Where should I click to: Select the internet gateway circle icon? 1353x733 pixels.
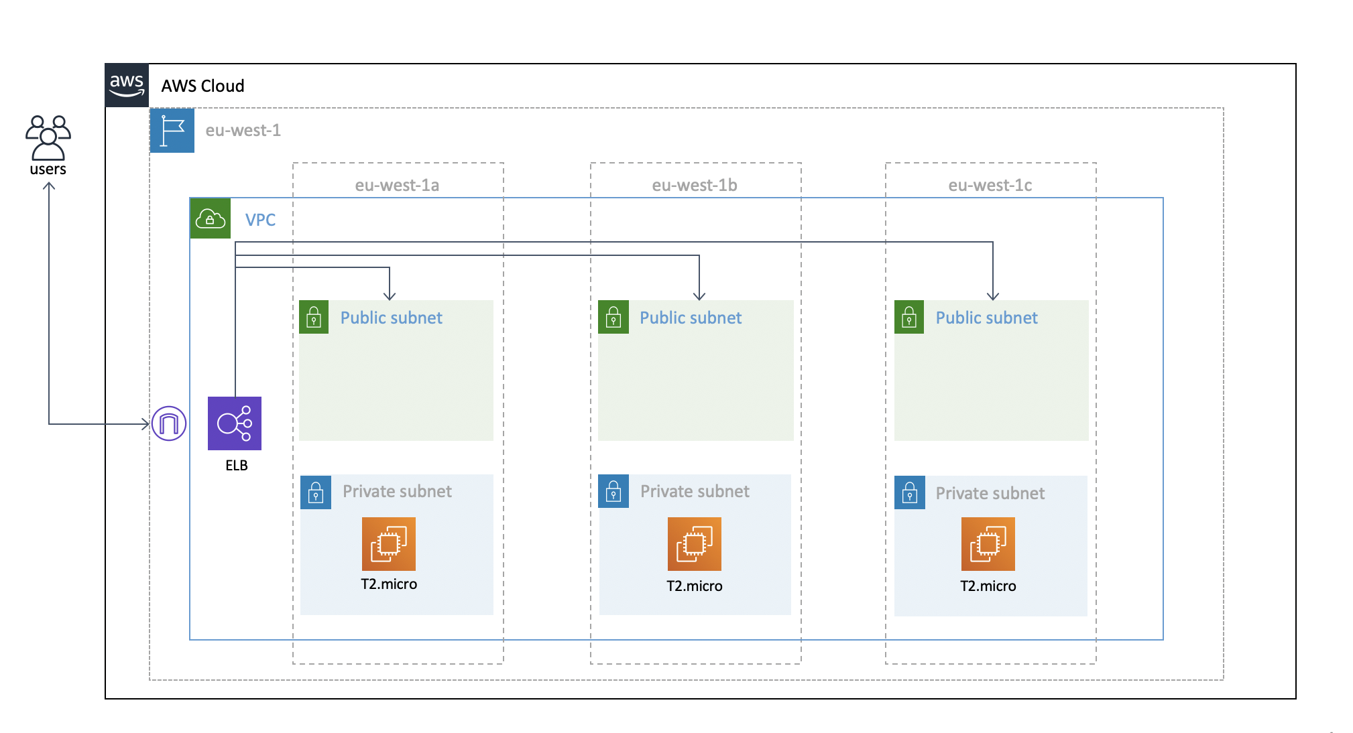click(169, 423)
